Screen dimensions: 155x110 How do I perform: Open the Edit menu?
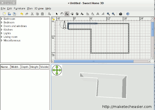(x=10, y=8)
